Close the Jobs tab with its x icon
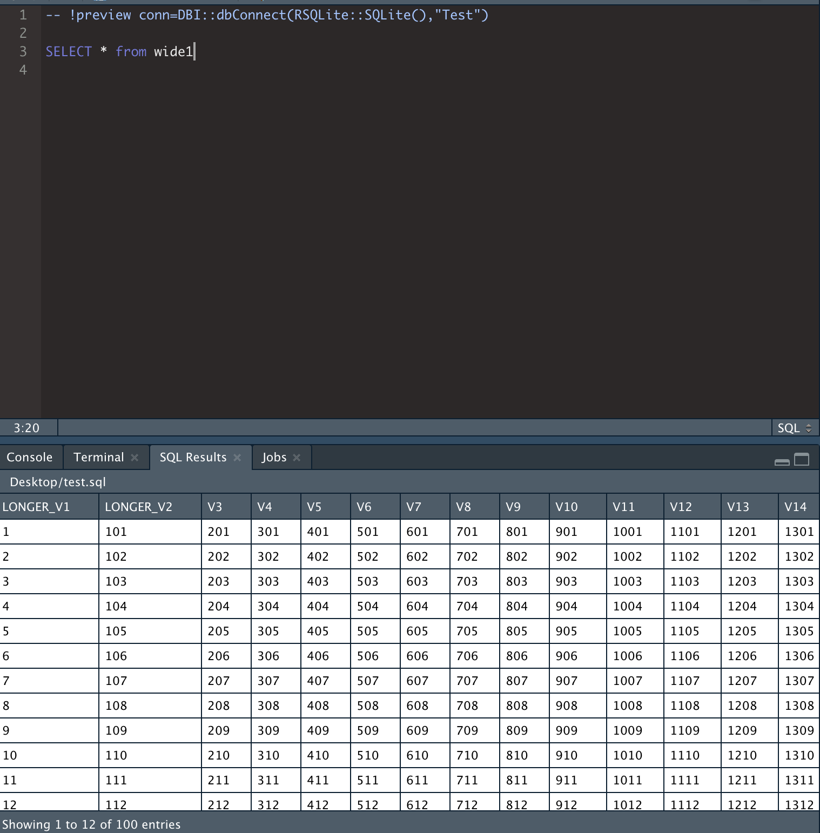 (x=297, y=457)
